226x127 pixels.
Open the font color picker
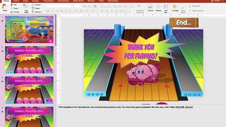94,11
